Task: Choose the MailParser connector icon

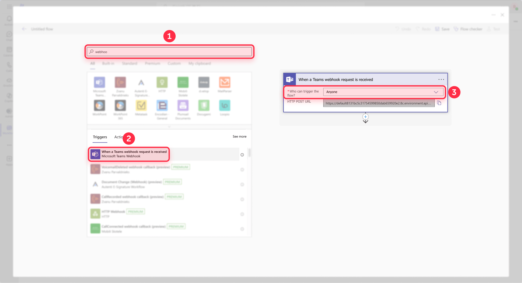Action: (225, 82)
